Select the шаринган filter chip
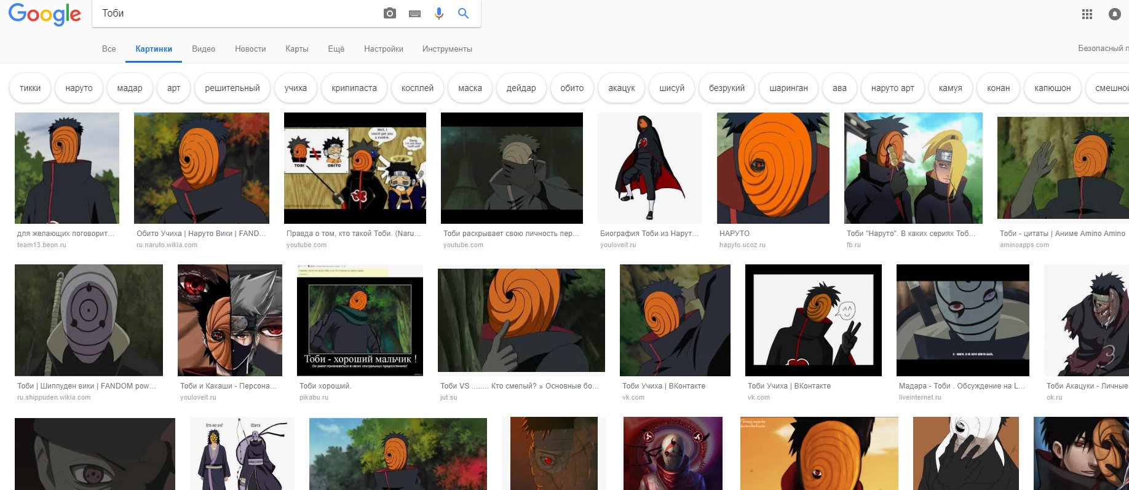This screenshot has height=490, width=1129. pos(788,88)
